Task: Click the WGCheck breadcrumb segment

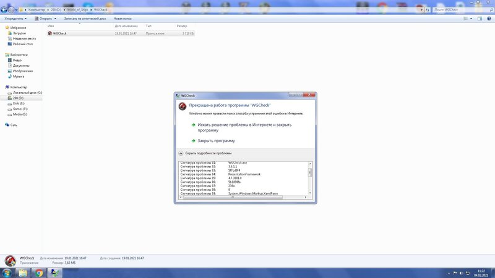Action: pyautogui.click(x=101, y=10)
